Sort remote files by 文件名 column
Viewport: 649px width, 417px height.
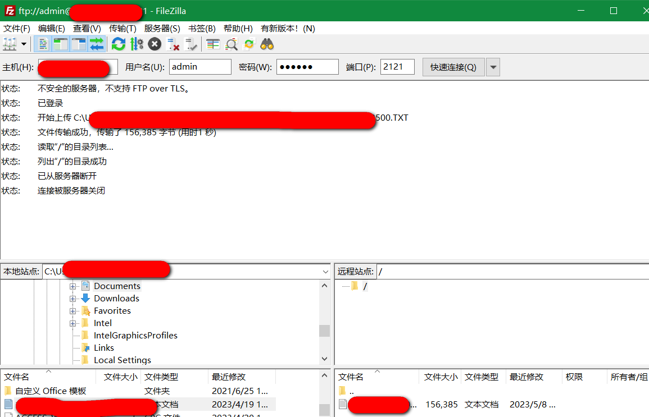click(377, 377)
